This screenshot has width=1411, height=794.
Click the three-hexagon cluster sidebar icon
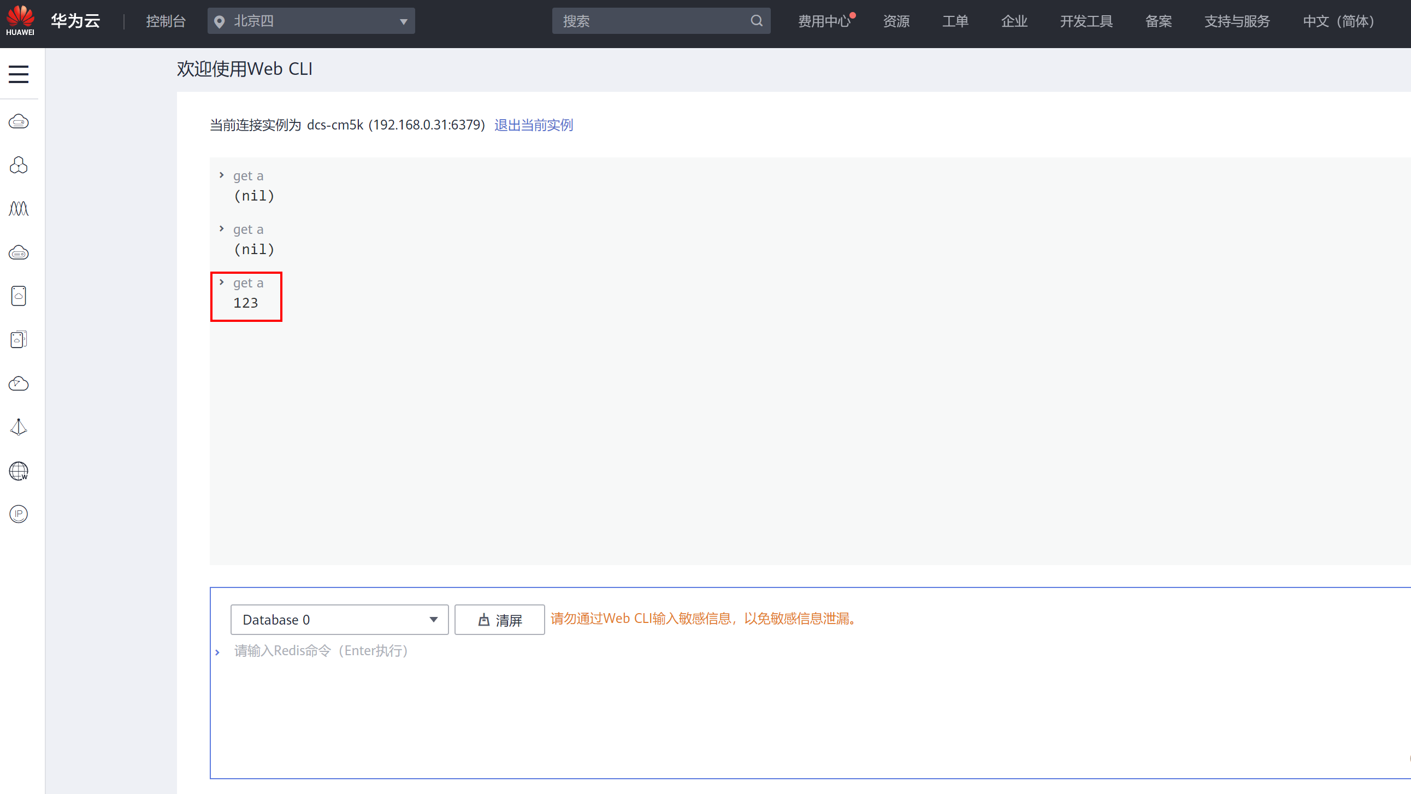19,165
